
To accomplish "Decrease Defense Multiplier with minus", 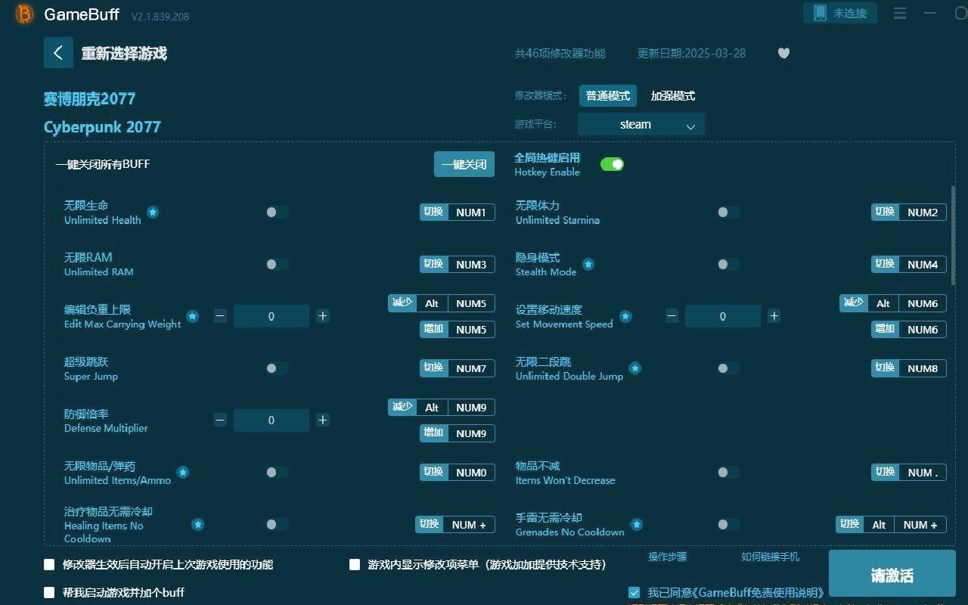I will pos(220,420).
